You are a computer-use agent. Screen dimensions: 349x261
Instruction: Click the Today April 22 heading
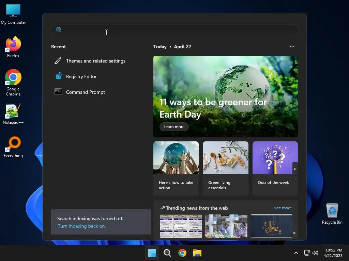coord(172,47)
